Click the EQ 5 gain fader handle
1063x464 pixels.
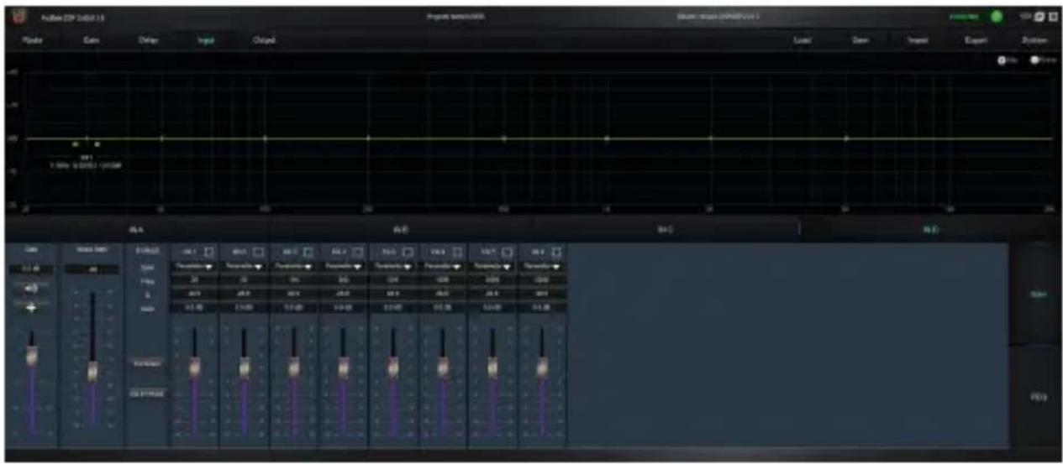(392, 367)
